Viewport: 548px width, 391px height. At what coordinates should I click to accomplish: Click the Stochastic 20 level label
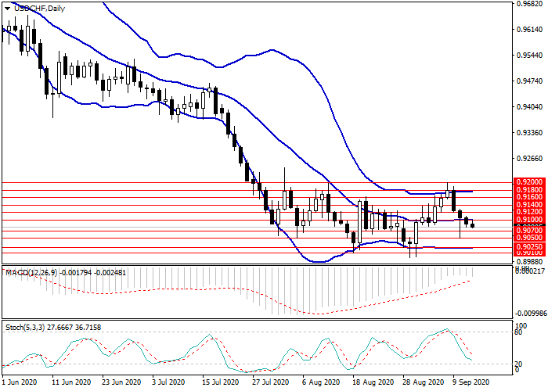(x=519, y=364)
